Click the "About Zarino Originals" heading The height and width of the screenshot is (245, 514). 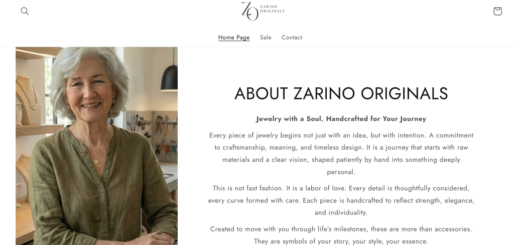click(x=341, y=93)
